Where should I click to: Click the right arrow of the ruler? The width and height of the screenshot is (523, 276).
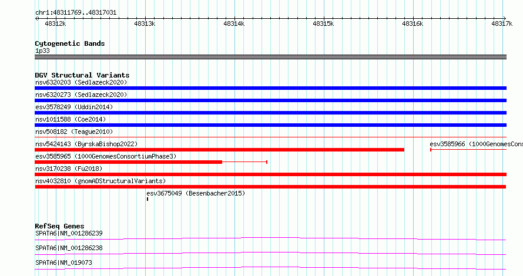(505, 18)
